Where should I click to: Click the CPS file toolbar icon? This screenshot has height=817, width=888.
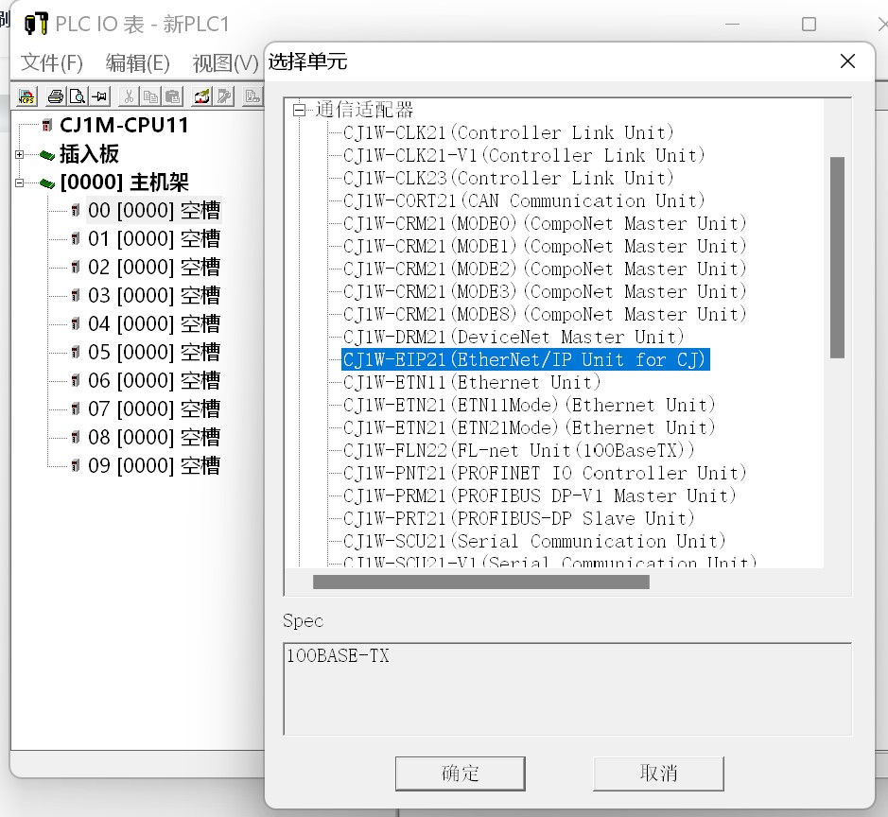[26, 96]
